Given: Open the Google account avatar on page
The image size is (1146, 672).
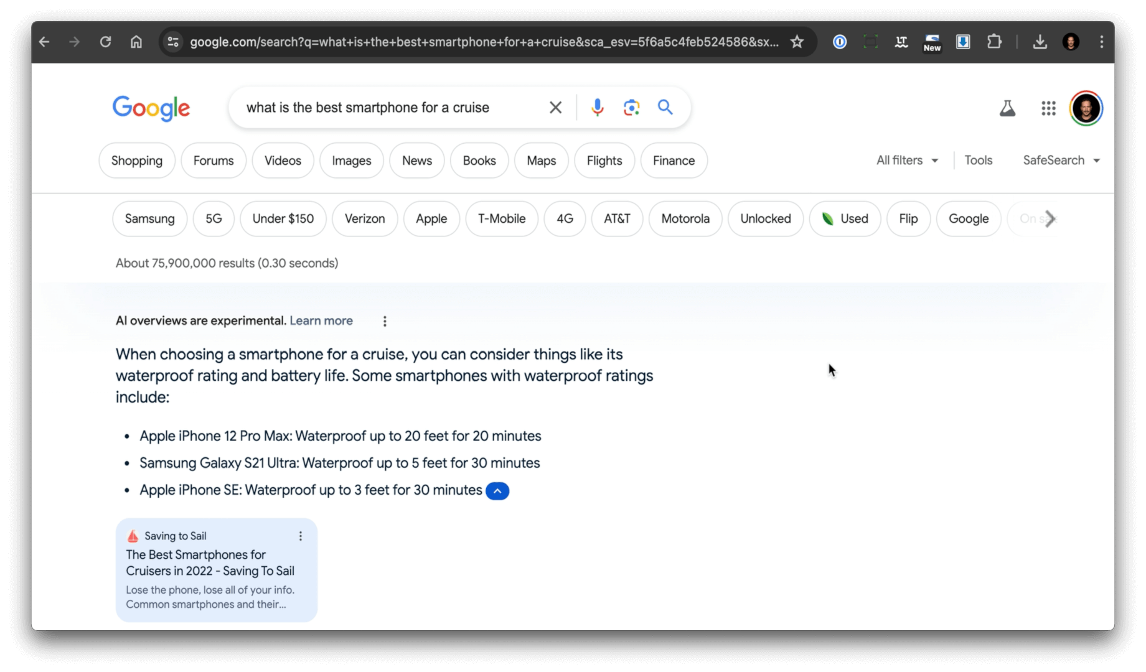Looking at the screenshot, I should [1086, 108].
